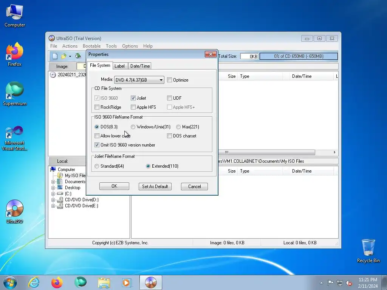Select the Computer node icon in Local tree
The width and height of the screenshot is (387, 290).
point(53,170)
